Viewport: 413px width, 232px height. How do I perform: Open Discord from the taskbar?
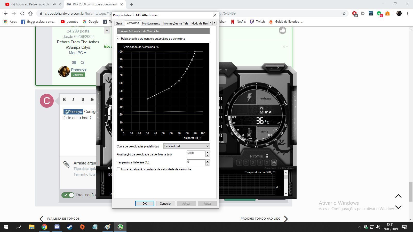57,227
